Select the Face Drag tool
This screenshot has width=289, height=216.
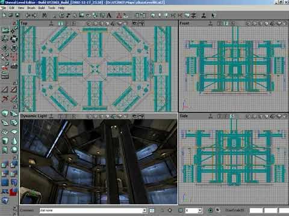[x=5, y=66]
